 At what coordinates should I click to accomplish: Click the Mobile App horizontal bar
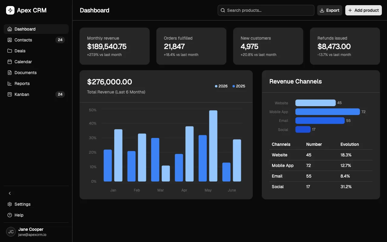coord(327,112)
